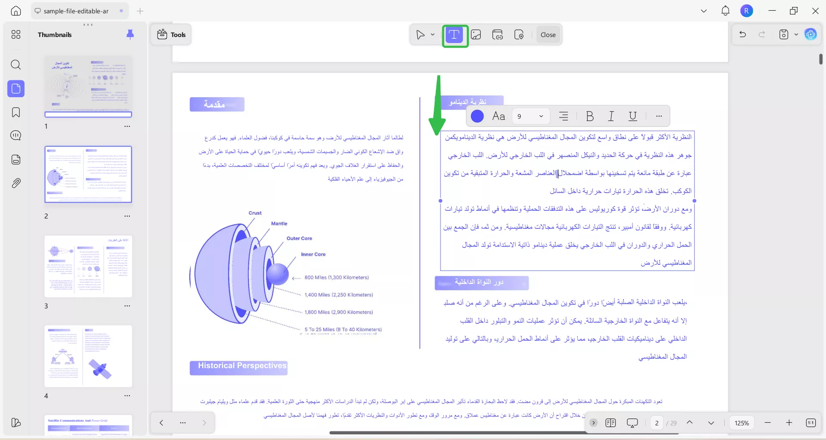Click the Close button in edit toolbar
Screen dimensions: 826x440
click(x=548, y=35)
